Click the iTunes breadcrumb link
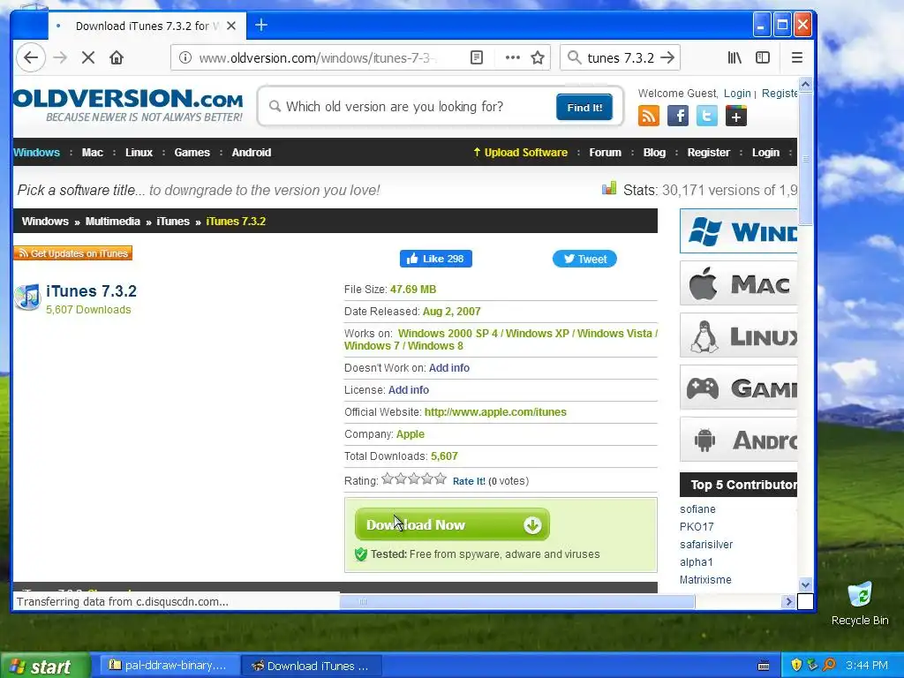 click(173, 222)
